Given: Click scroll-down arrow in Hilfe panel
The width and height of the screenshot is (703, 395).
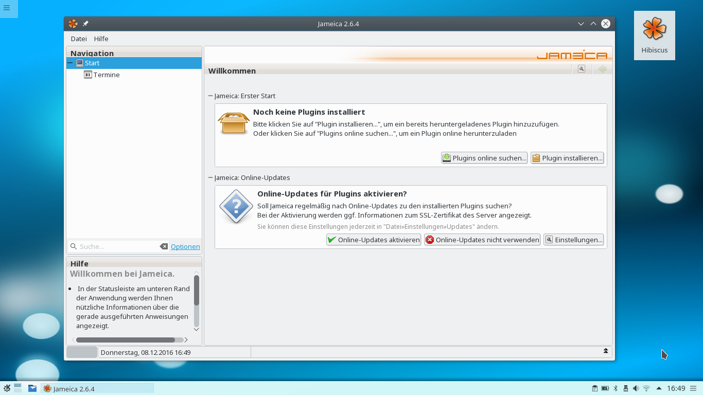Looking at the screenshot, I should point(196,329).
